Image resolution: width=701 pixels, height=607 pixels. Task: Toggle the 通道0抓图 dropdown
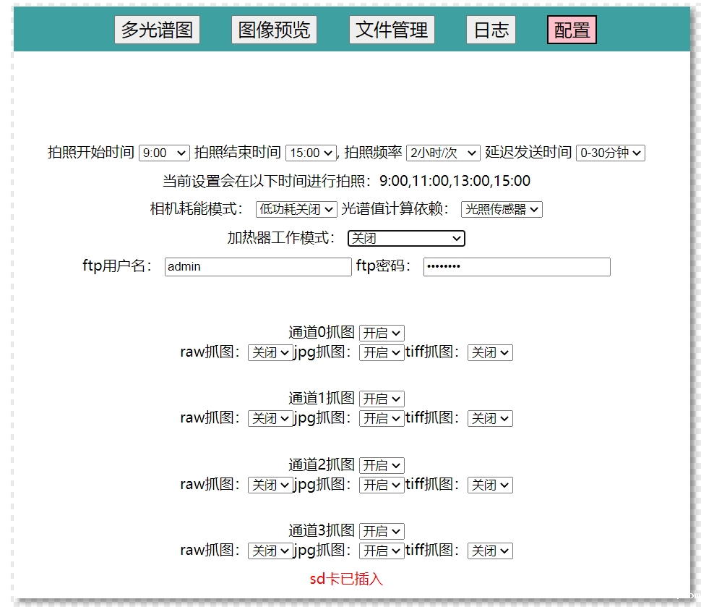(x=382, y=333)
